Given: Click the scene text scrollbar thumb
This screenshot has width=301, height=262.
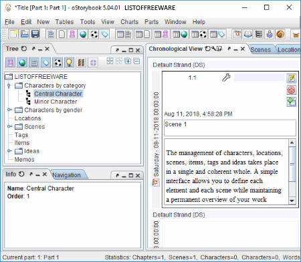Looking at the screenshot, I should click(x=292, y=164).
